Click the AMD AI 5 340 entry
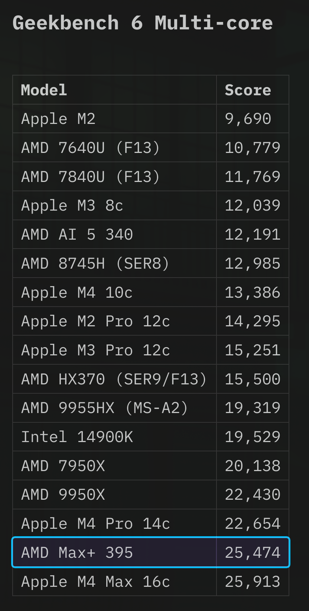This screenshot has width=309, height=611. (x=77, y=235)
